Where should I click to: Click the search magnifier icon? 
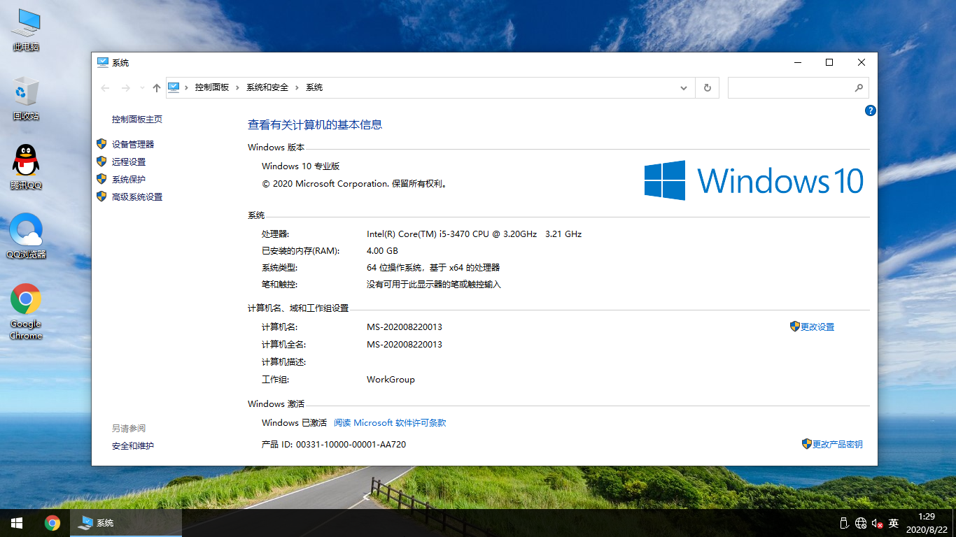[x=859, y=87]
